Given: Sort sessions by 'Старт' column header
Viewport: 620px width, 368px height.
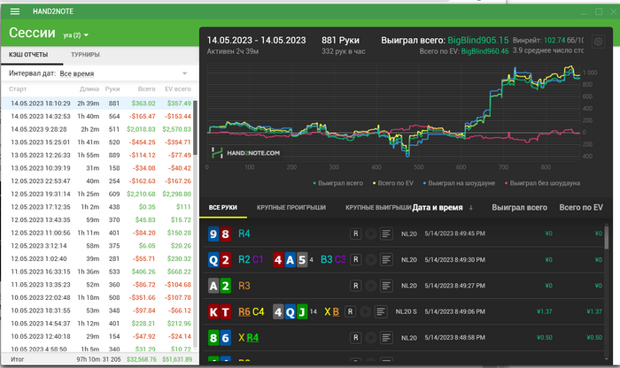Looking at the screenshot, I should pos(18,89).
